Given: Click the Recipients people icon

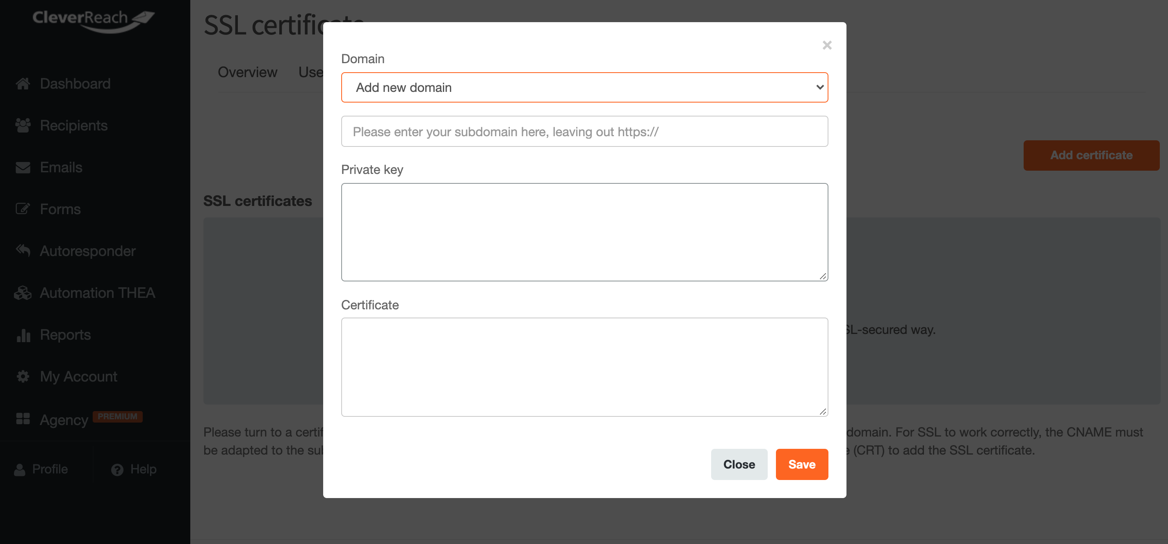Looking at the screenshot, I should click(23, 125).
